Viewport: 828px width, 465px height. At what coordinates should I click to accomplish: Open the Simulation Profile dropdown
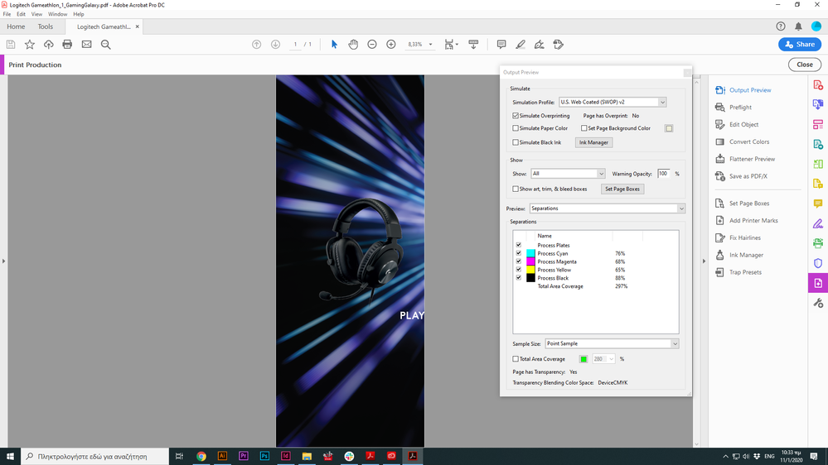(613, 103)
